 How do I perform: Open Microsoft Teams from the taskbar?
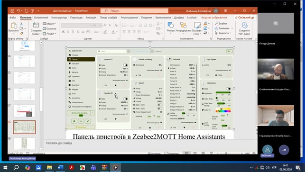pyautogui.click(x=93, y=167)
